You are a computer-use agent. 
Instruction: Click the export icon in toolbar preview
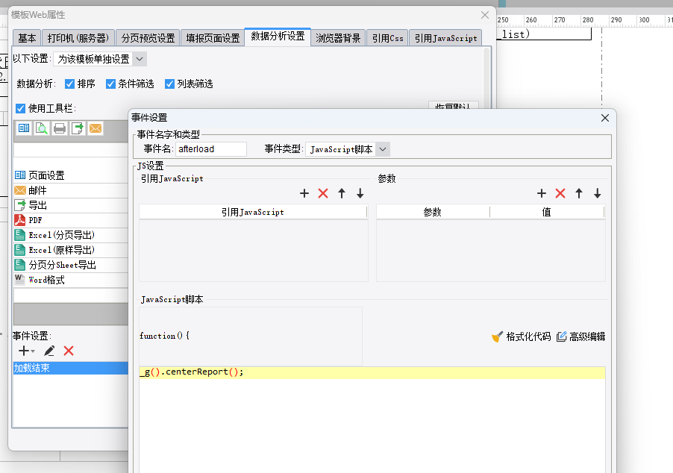pyautogui.click(x=78, y=128)
